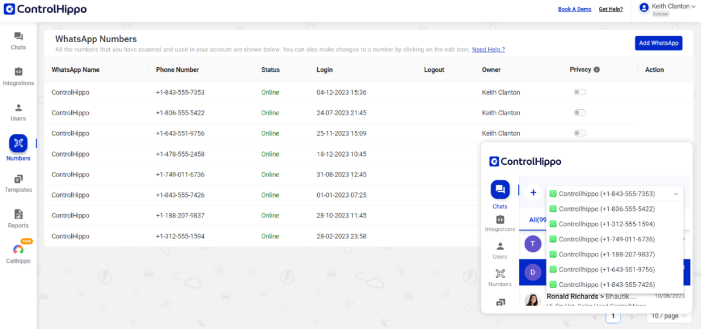The width and height of the screenshot is (701, 329).
Task: Click the Need Help ? link
Action: (488, 50)
